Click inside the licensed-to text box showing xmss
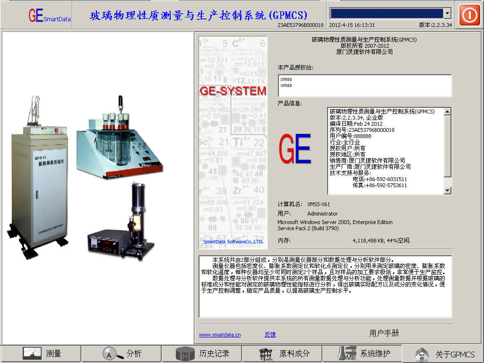Image resolution: width=484 pixels, height=363 pixels. [x=365, y=86]
